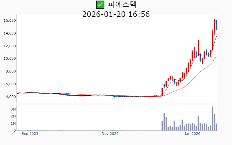Click the 1M volume axis label
Screen dimensions: 232x145
tap(13, 124)
